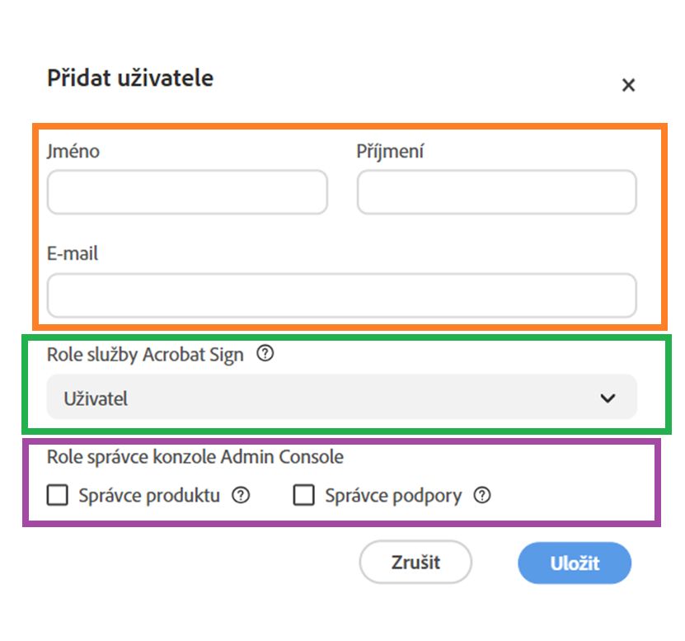Click the Správce produktu label text
Viewport: 685px width, 641px height.
coord(149,496)
